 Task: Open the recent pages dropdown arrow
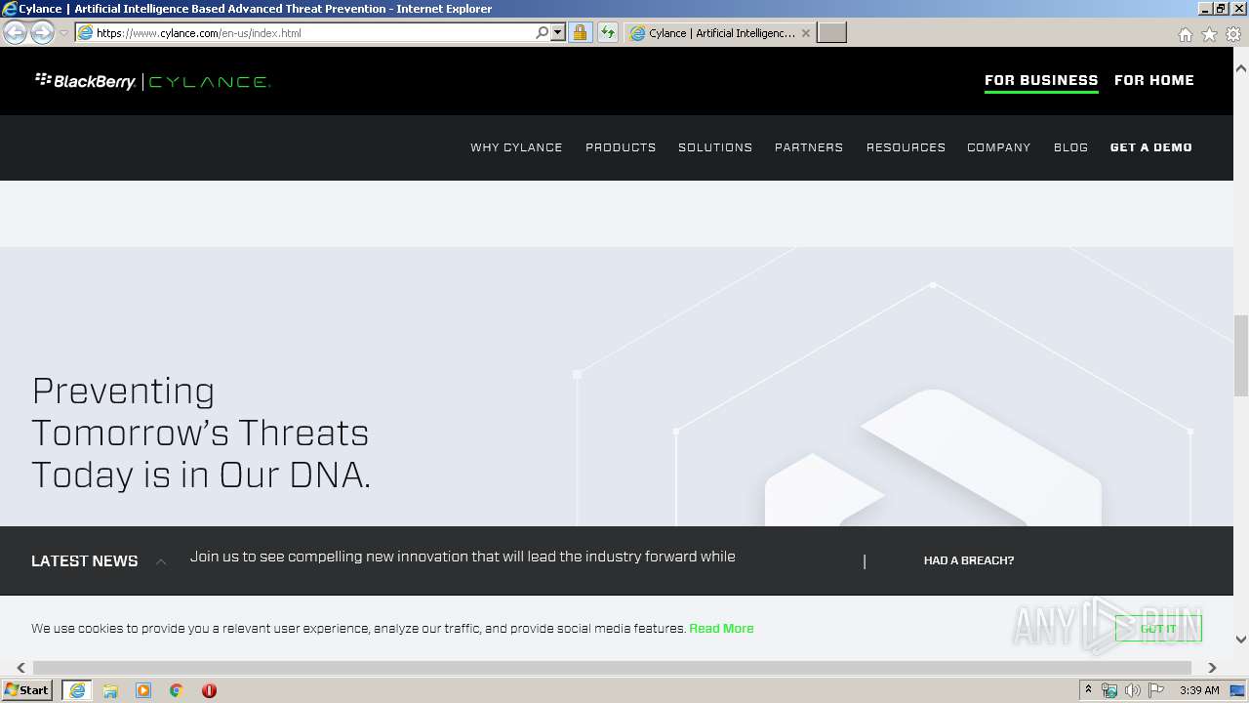(63, 33)
